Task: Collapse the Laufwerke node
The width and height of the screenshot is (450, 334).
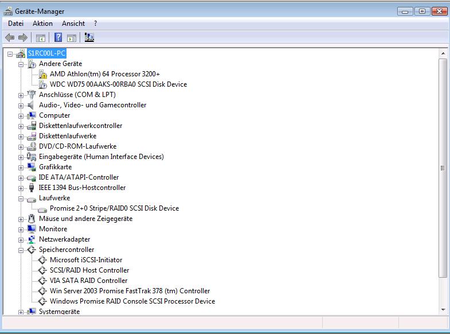Action: pyautogui.click(x=21, y=199)
